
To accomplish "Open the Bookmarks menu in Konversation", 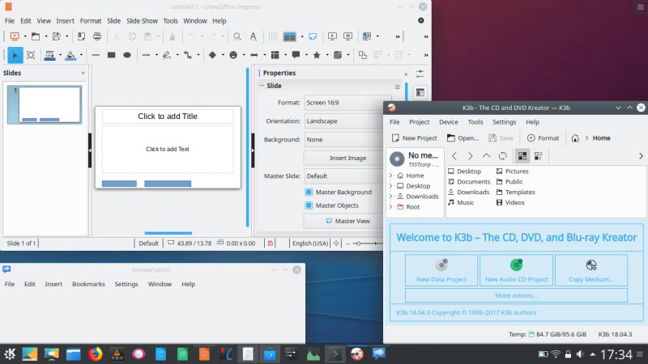I will click(88, 285).
